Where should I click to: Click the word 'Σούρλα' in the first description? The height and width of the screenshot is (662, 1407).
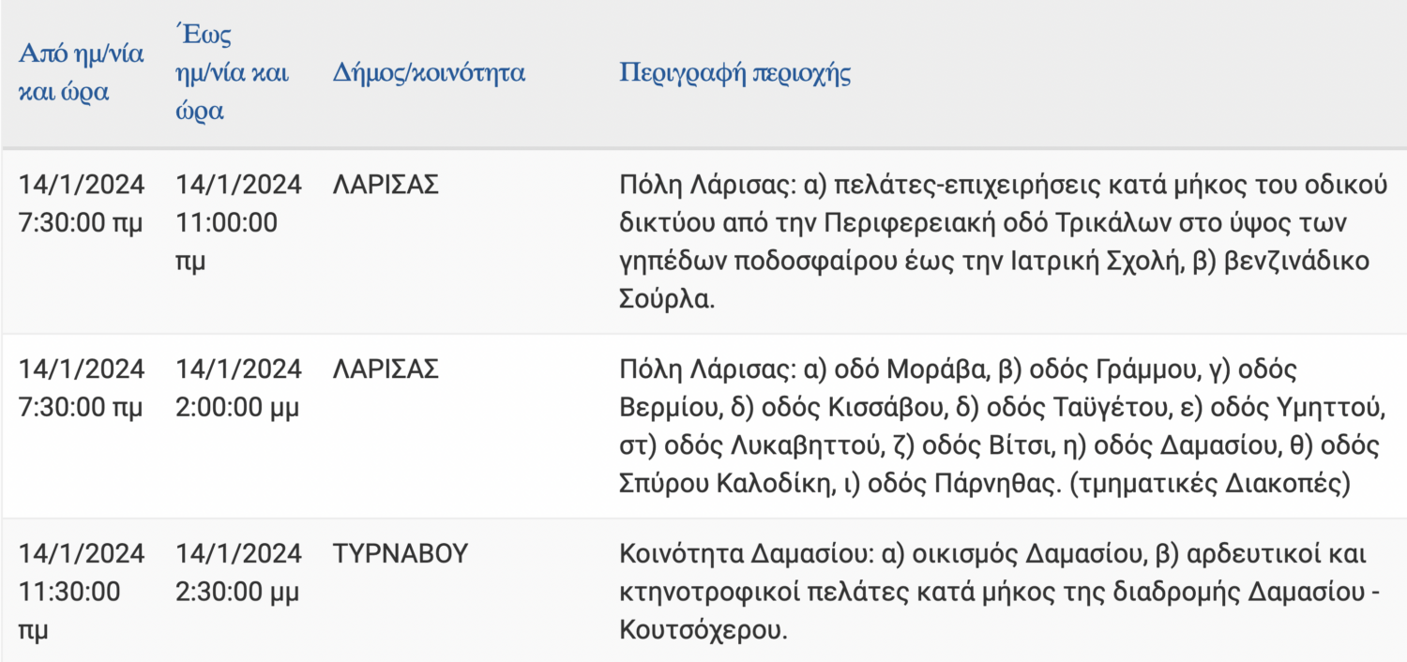coord(667,298)
